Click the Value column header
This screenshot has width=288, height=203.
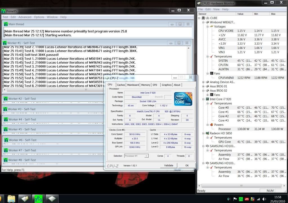point(244,14)
